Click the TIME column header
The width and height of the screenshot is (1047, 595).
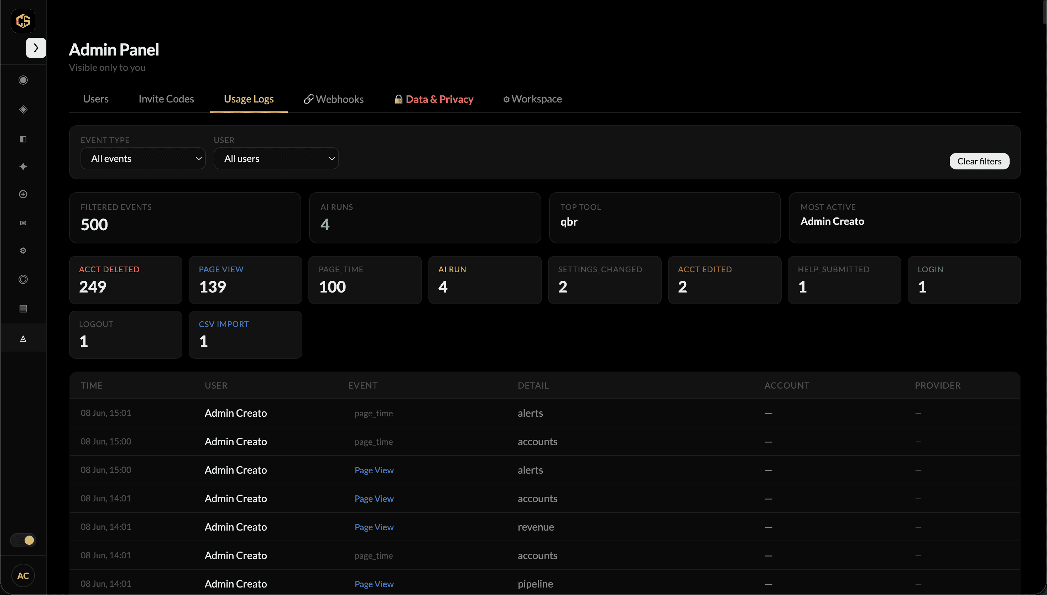coord(92,385)
